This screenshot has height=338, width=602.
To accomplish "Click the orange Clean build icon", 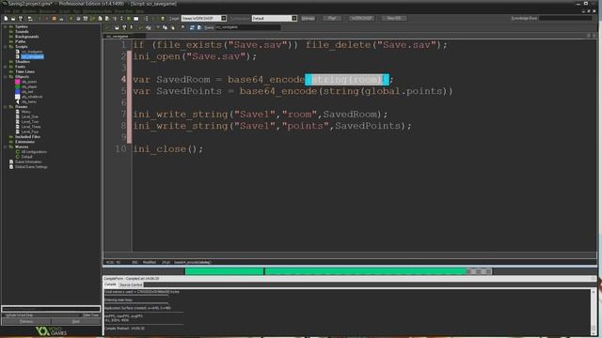I will (55, 19).
